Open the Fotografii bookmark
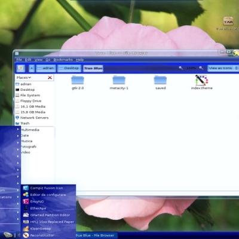The height and width of the screenshot is (239, 239). (29, 146)
